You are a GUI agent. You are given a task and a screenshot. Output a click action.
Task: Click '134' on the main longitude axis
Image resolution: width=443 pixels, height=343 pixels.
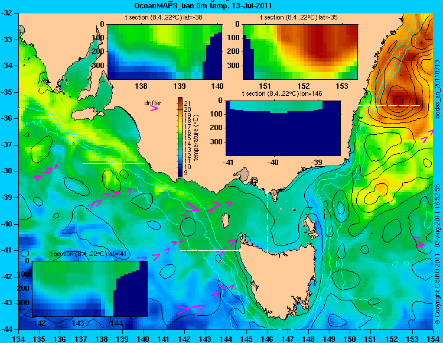19,338
